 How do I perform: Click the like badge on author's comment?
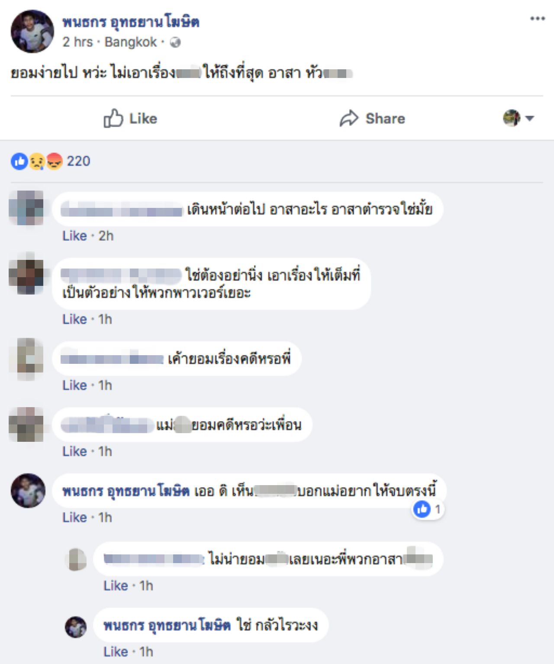427,509
